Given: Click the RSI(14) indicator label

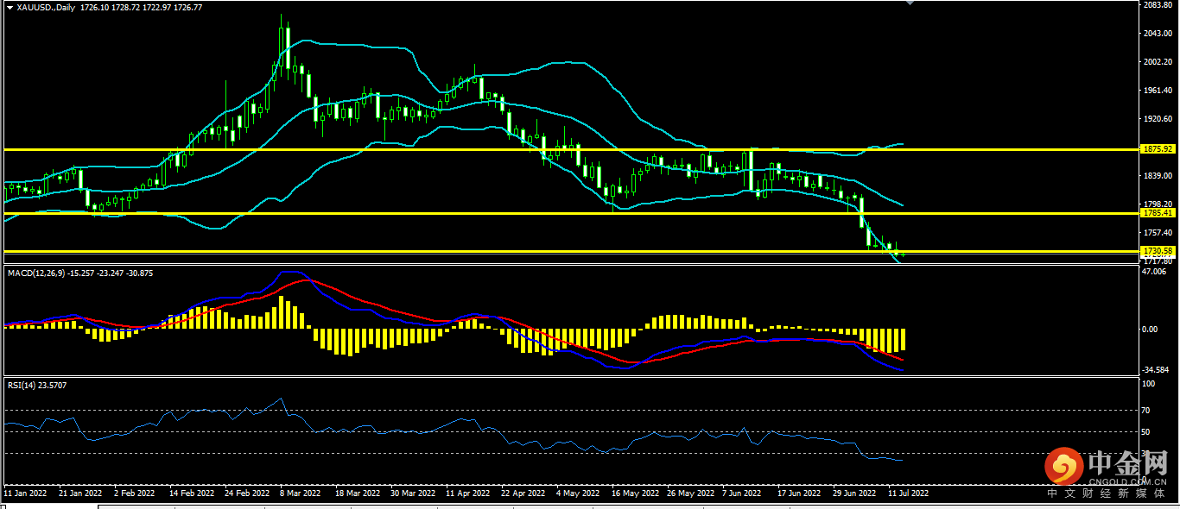Looking at the screenshot, I should click(x=24, y=385).
